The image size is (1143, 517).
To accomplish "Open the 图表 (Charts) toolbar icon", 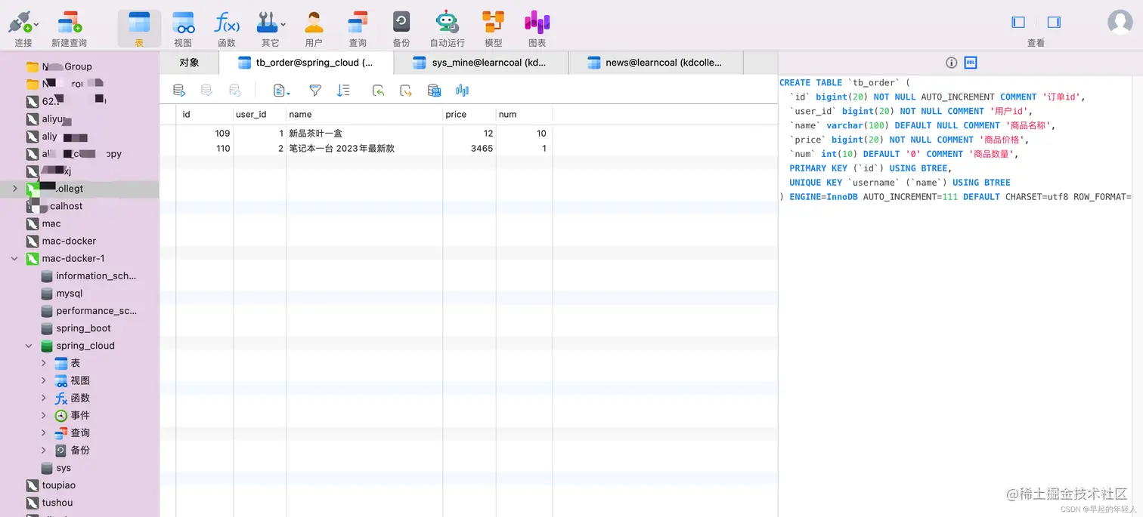I will point(537,28).
